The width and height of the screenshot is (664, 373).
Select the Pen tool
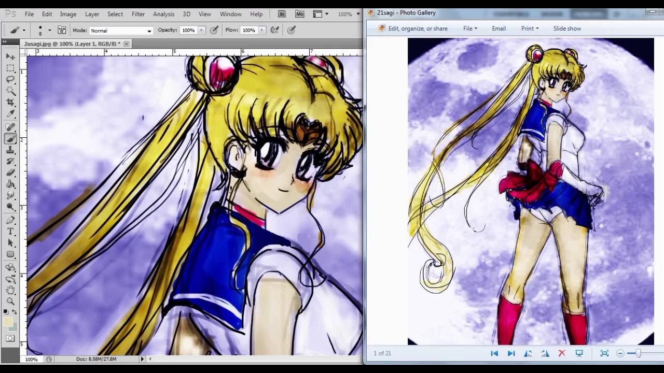[10, 220]
